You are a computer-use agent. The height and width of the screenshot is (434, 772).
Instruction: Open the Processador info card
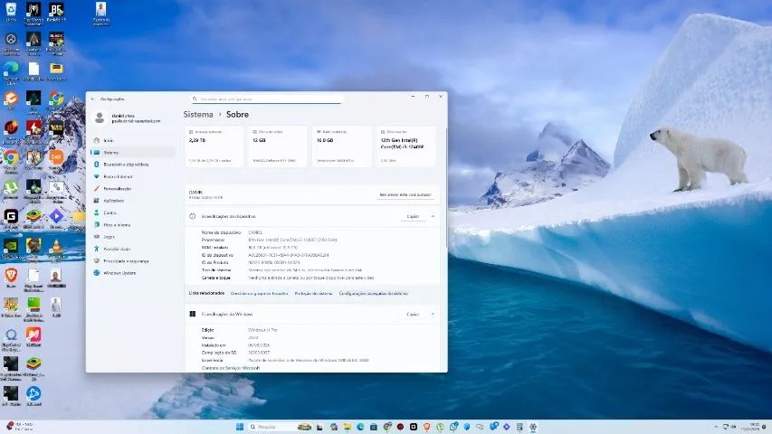405,146
